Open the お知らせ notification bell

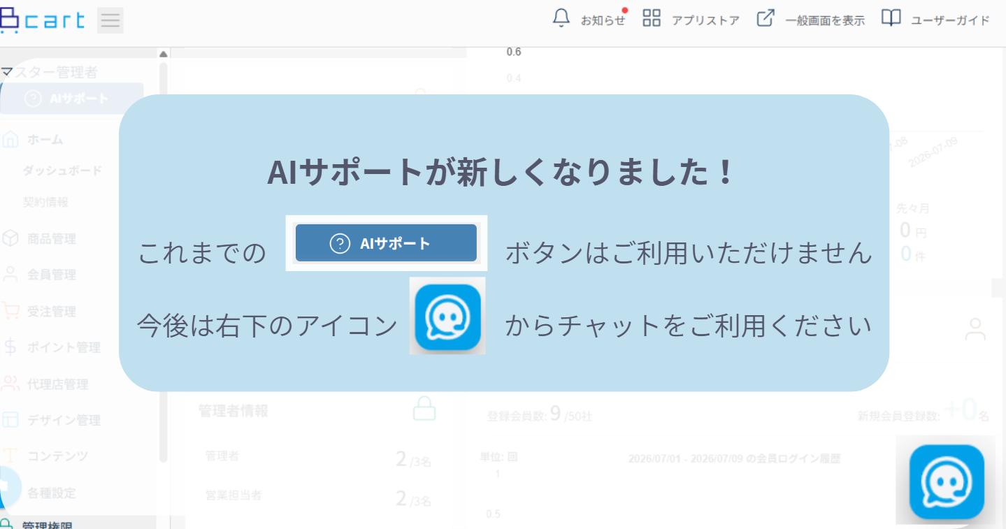point(561,19)
